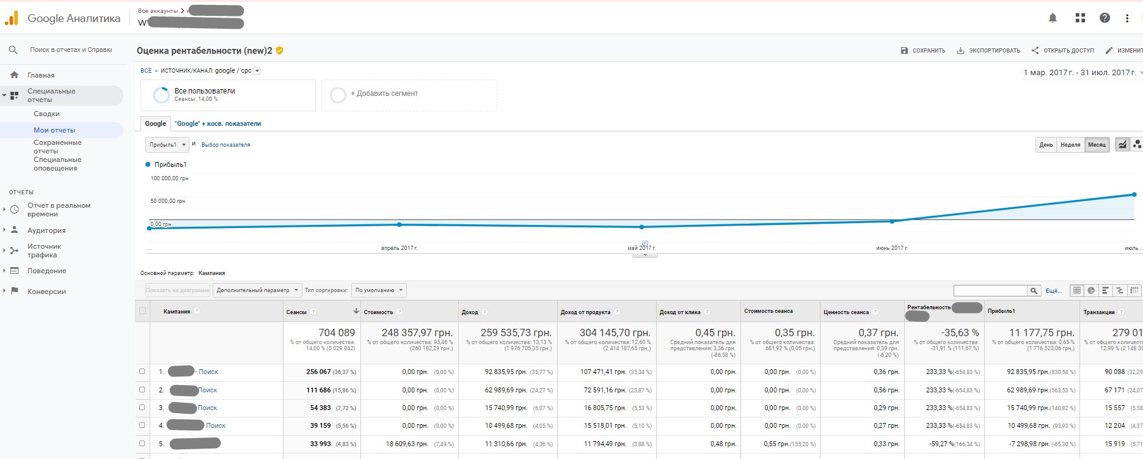Click the Поведение section in sidebar
The width and height of the screenshot is (1143, 459).
pyautogui.click(x=46, y=271)
